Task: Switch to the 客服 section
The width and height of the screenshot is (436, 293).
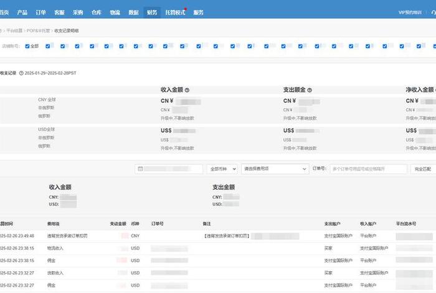Action: [x=59, y=12]
